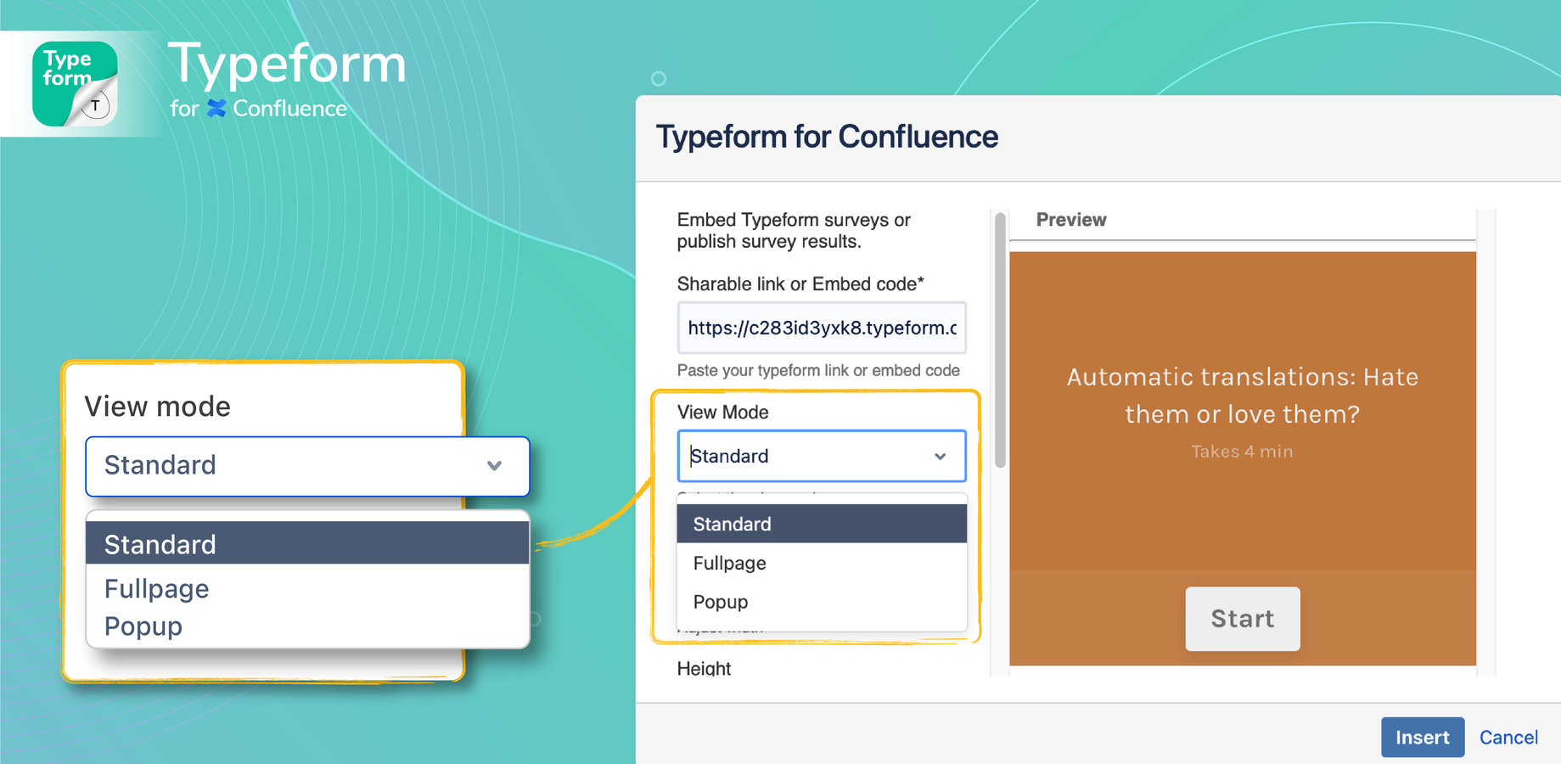
Task: Choose 'Standard' in the enlarged callout list
Action: coord(307,543)
